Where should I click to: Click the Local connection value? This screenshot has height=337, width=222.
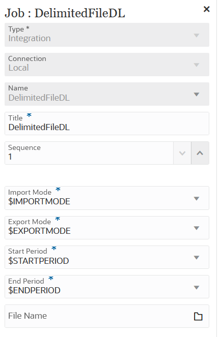pos(18,68)
